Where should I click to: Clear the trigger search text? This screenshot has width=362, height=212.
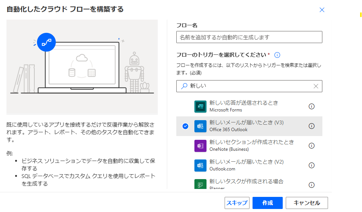pyautogui.click(x=316, y=86)
